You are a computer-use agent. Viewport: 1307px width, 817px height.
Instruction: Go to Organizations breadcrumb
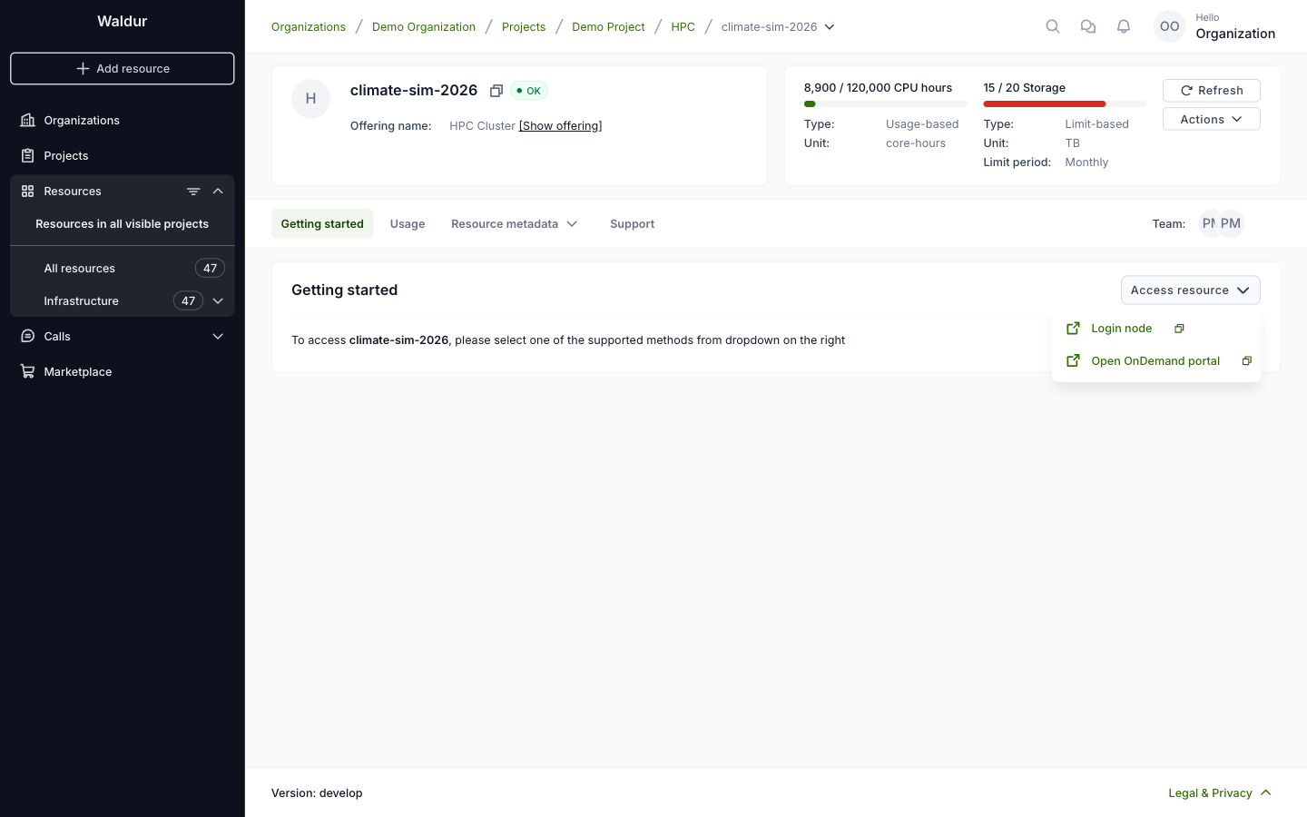click(309, 27)
